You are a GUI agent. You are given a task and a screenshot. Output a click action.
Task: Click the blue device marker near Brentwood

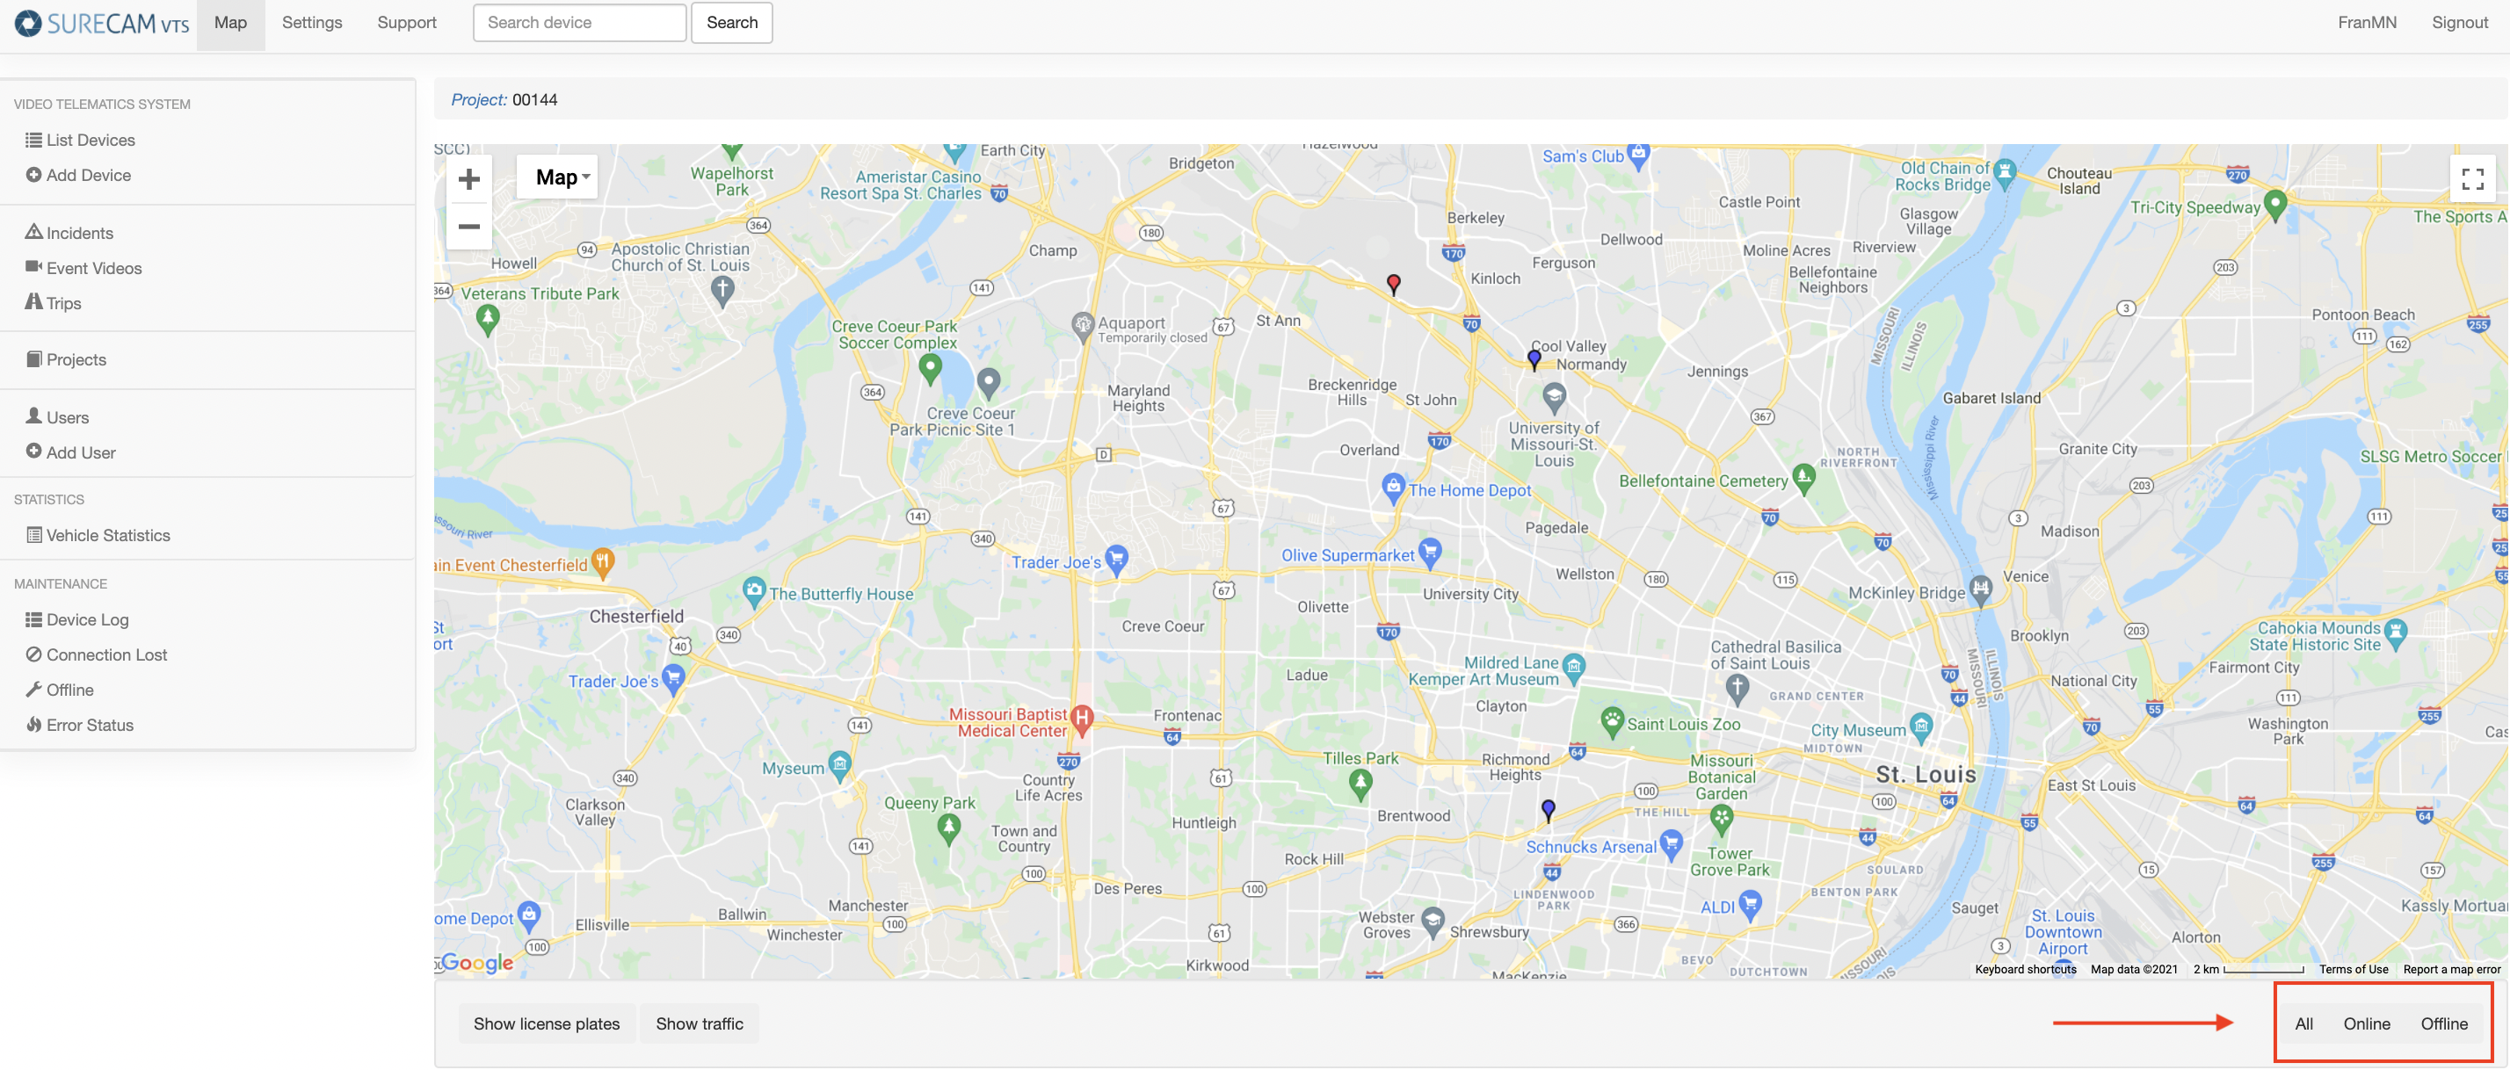[x=1549, y=810]
